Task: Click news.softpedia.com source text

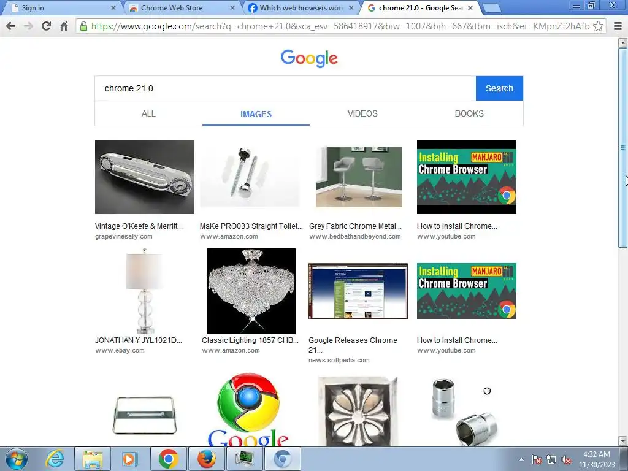Action: click(339, 361)
